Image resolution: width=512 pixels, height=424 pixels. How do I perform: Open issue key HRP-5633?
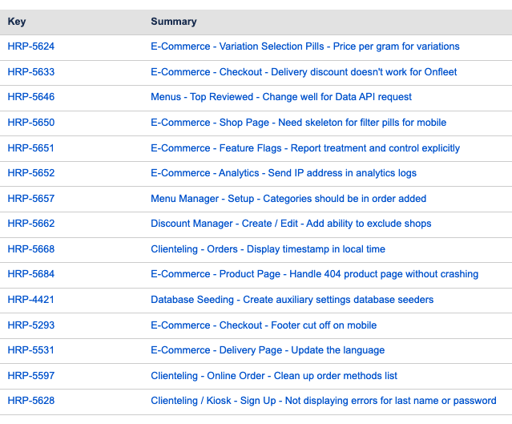(31, 72)
